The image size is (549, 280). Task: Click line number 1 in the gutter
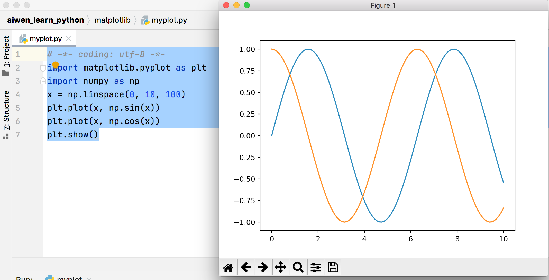[18, 54]
